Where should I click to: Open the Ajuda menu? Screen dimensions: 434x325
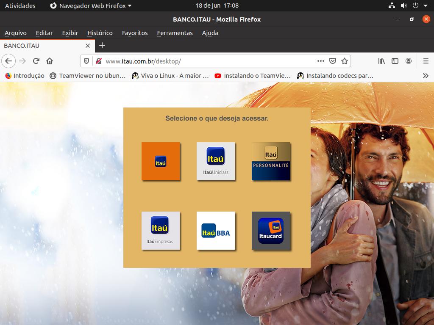point(210,33)
